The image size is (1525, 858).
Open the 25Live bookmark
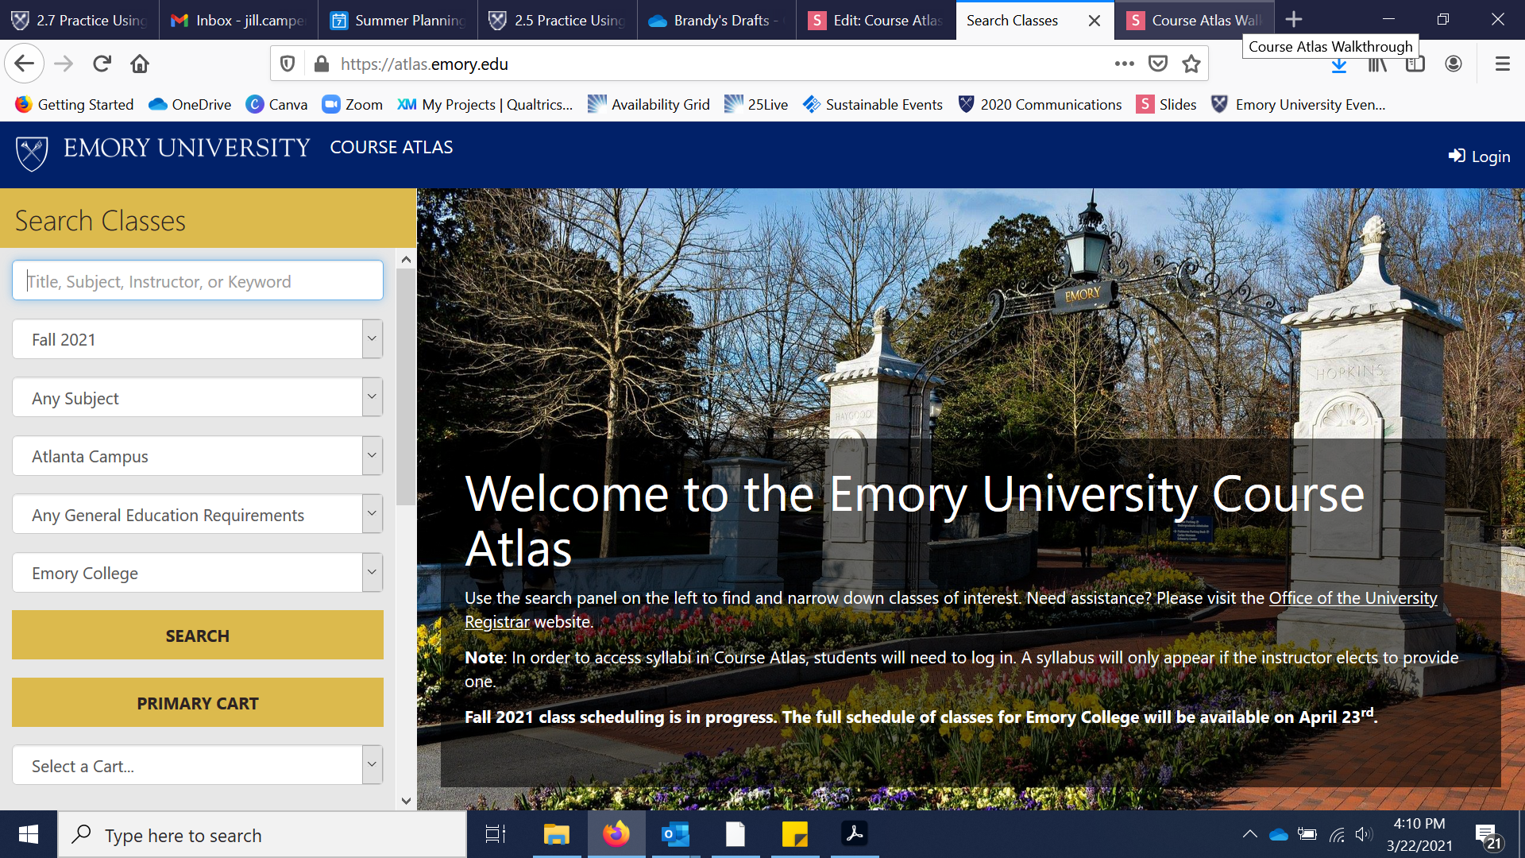[756, 104]
